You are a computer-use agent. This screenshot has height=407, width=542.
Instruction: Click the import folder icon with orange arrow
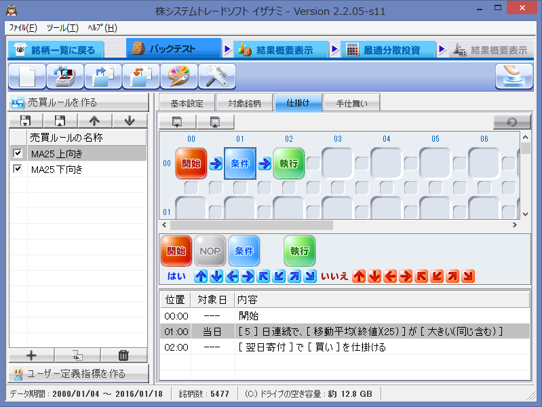click(x=141, y=76)
